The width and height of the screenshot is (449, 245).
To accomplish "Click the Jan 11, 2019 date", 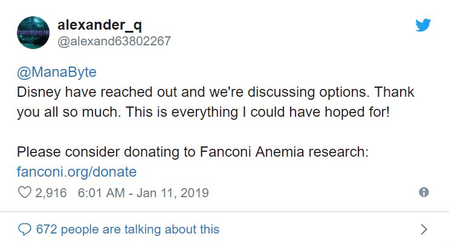I will click(173, 192).
